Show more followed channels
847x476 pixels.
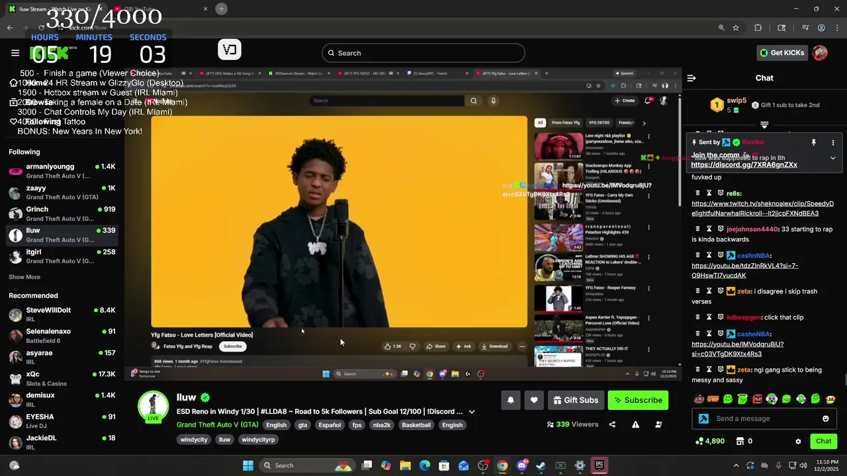(x=24, y=277)
